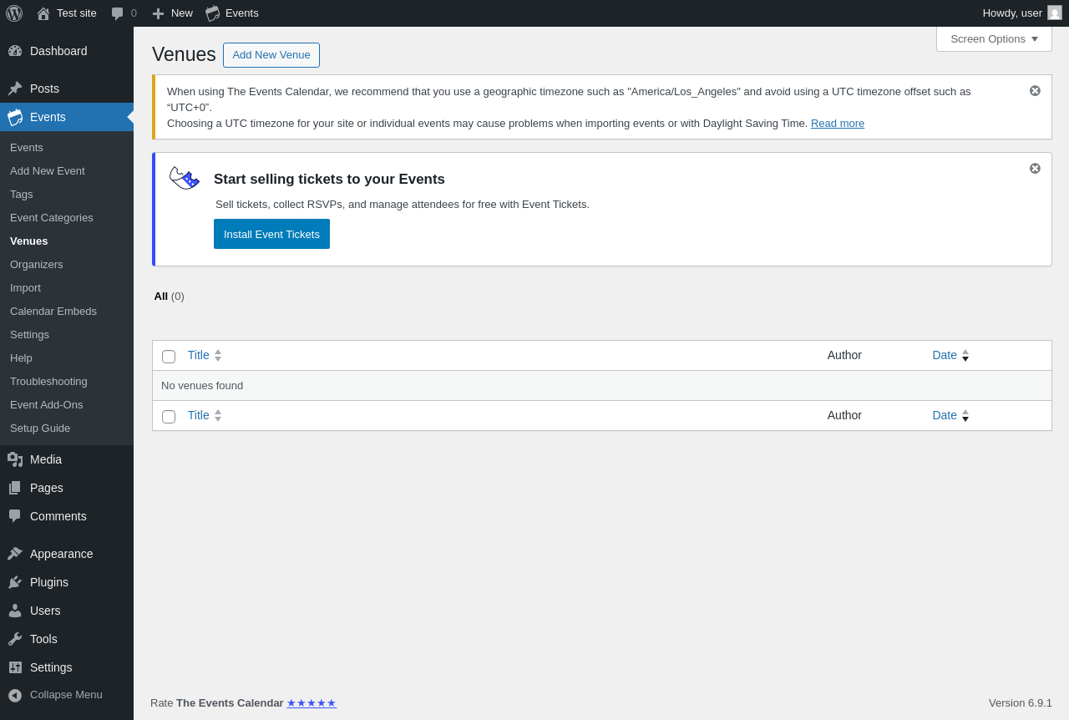Image resolution: width=1069 pixels, height=720 pixels.
Task: Click the Author column heading in the table header
Action: (844, 355)
